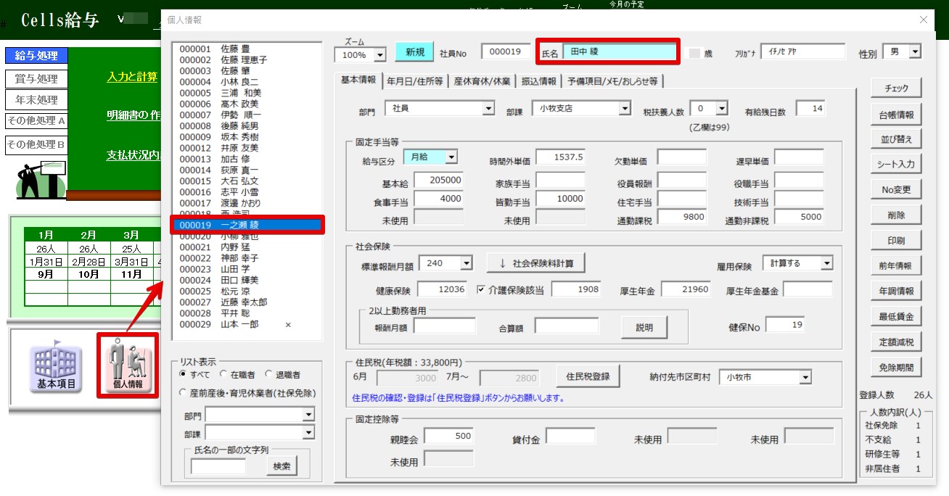The width and height of the screenshot is (949, 496).
Task: Choose 産前産後・育児休業者 radio option
Action: click(183, 392)
